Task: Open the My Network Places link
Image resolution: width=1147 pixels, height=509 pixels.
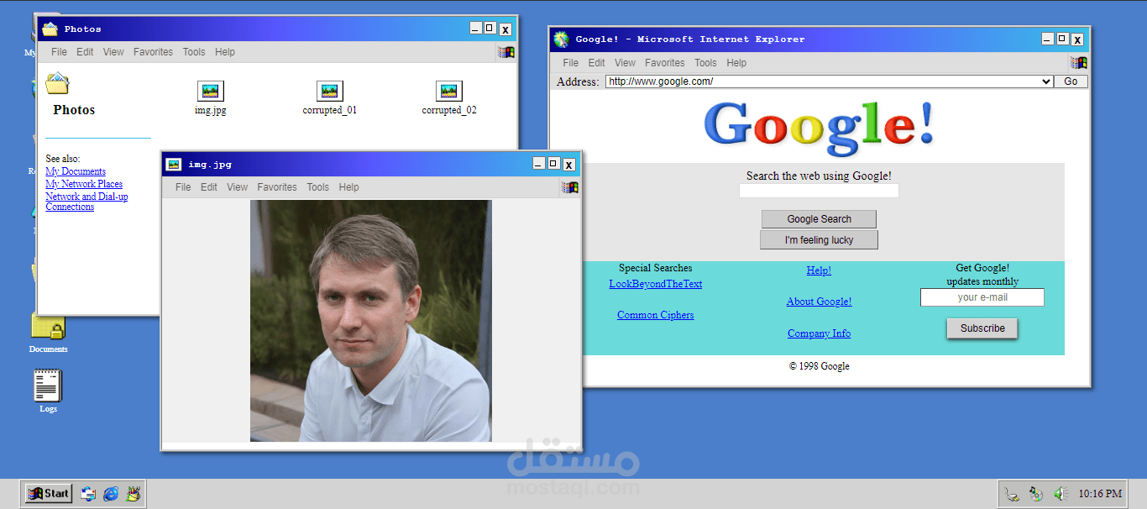Action: 84,184
